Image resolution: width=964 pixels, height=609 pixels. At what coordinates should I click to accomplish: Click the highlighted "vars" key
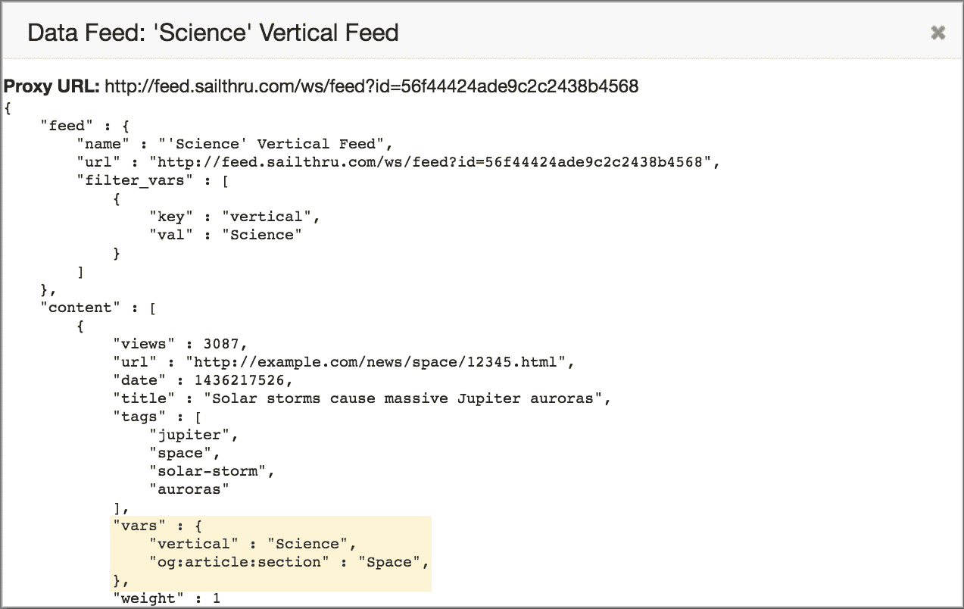tap(135, 526)
